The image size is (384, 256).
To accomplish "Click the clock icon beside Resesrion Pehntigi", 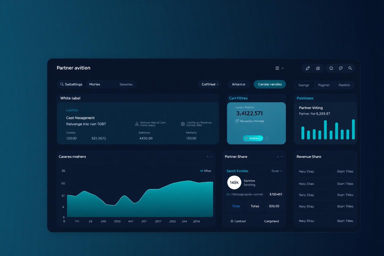I will pos(237,121).
